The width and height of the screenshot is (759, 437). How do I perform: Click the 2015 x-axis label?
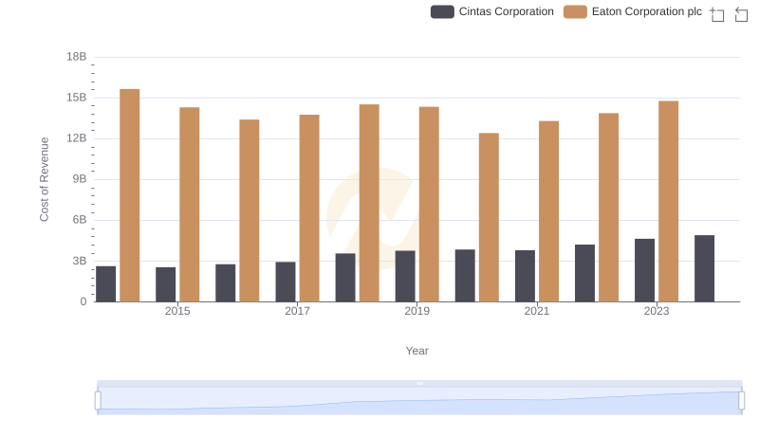point(177,311)
